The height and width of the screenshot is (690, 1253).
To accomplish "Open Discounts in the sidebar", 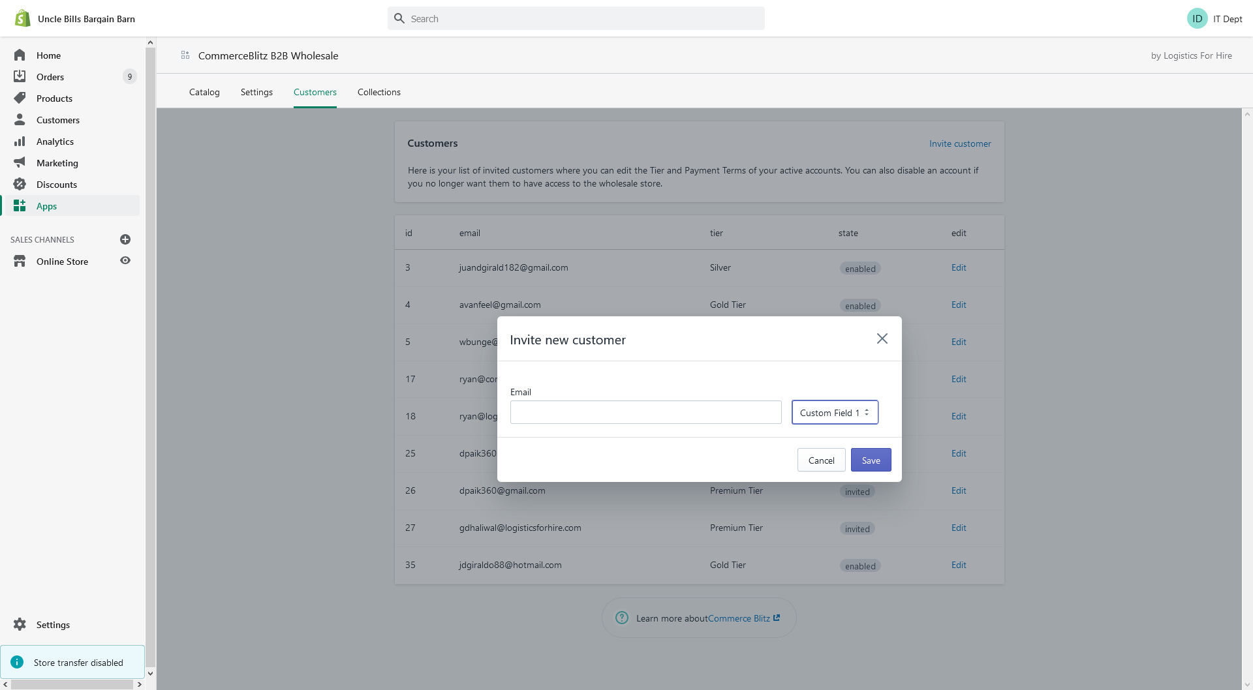I will coord(57,185).
